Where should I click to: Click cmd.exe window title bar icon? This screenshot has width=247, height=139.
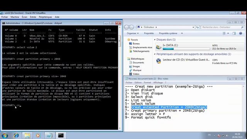[x=3, y=23]
